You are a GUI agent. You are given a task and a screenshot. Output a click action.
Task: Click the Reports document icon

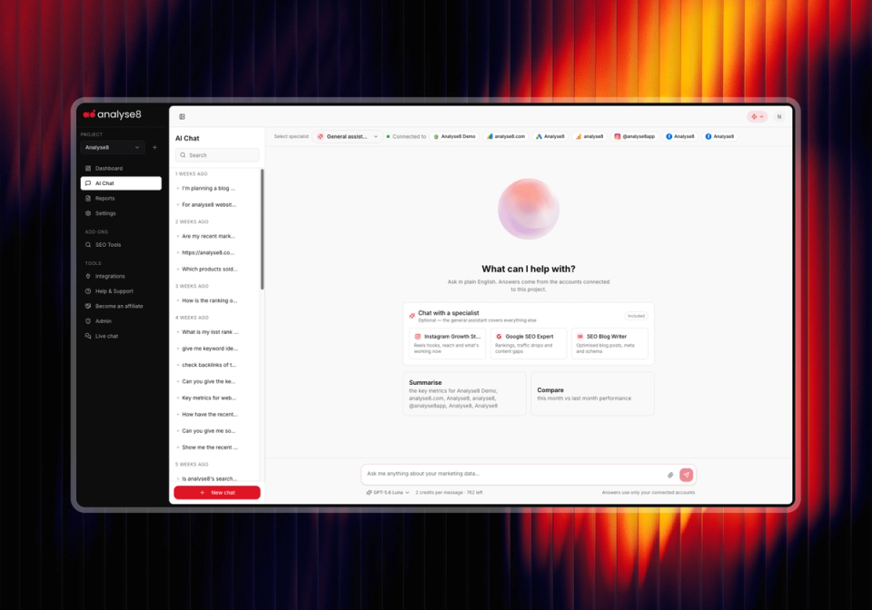[x=88, y=198]
